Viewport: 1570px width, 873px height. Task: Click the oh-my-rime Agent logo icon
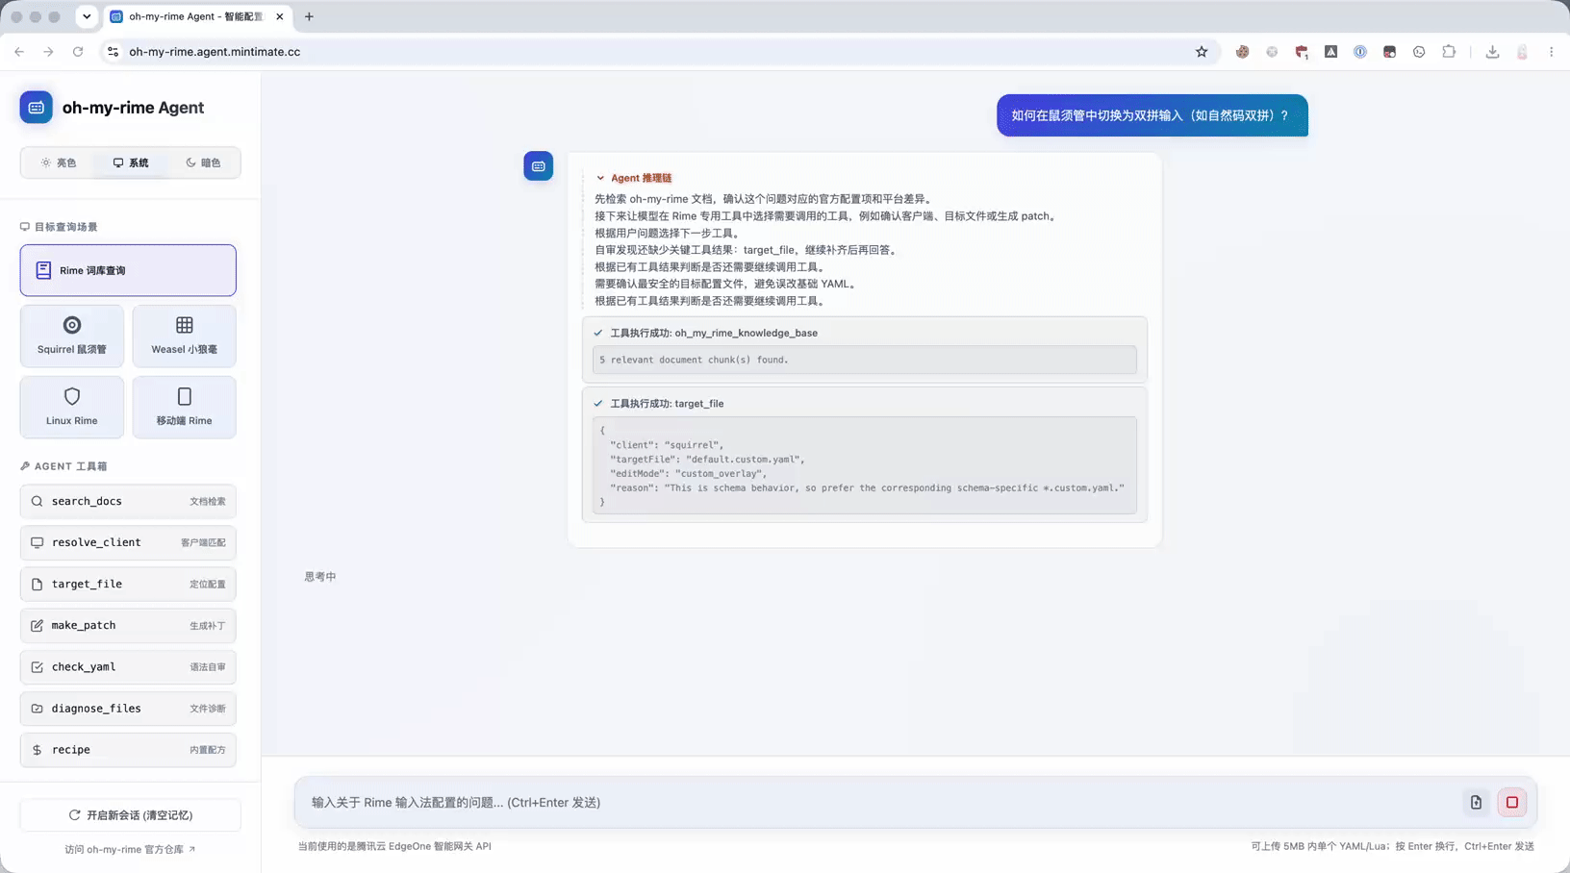pos(37,108)
